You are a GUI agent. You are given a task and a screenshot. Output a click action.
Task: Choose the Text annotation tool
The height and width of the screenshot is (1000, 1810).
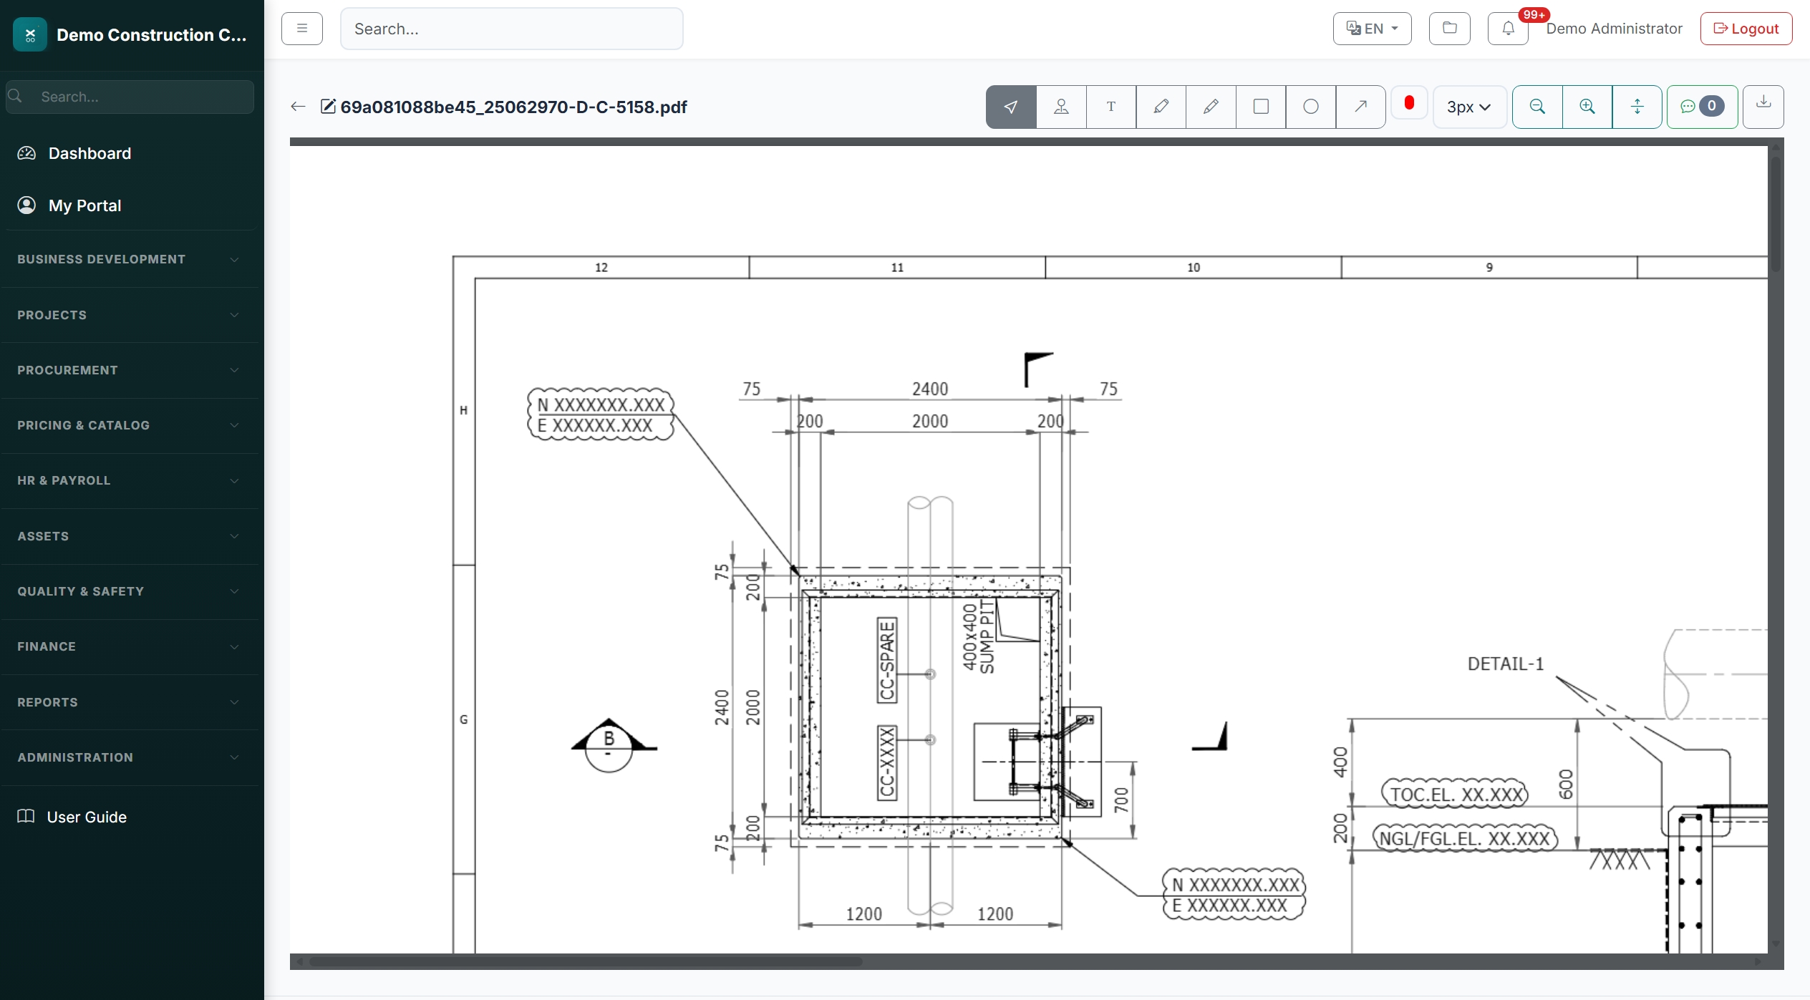pos(1110,107)
